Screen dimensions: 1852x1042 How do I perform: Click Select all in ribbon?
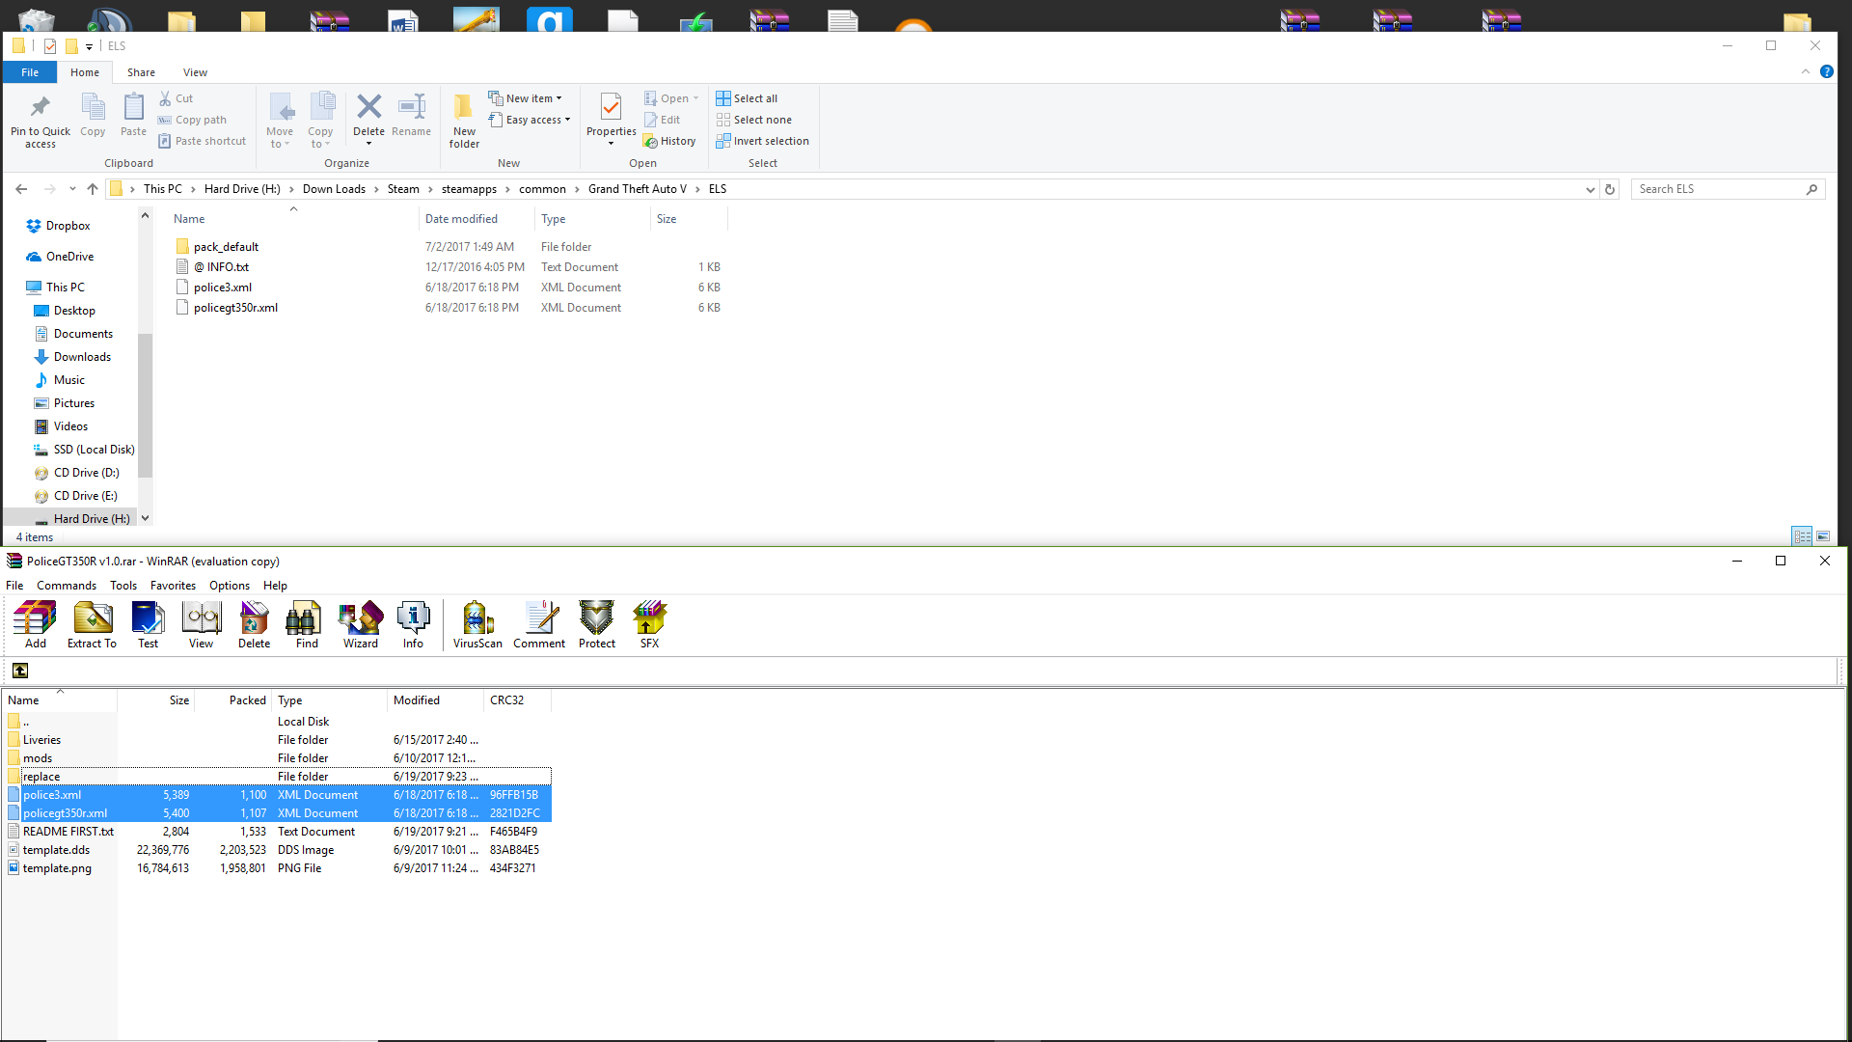click(x=747, y=98)
